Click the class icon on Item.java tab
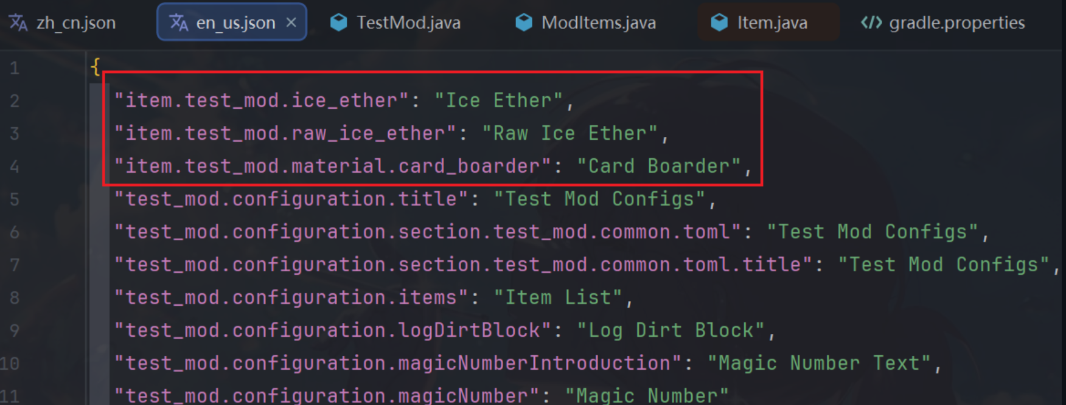The height and width of the screenshot is (405, 1066). tap(719, 22)
